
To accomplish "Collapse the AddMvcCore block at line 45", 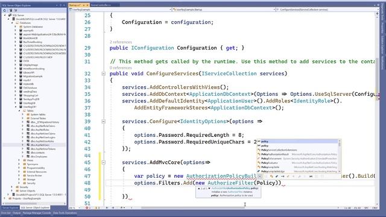I will tap(103, 162).
